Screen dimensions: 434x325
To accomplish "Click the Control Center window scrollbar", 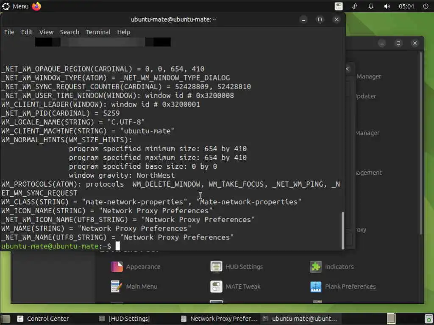I will pos(421,143).
